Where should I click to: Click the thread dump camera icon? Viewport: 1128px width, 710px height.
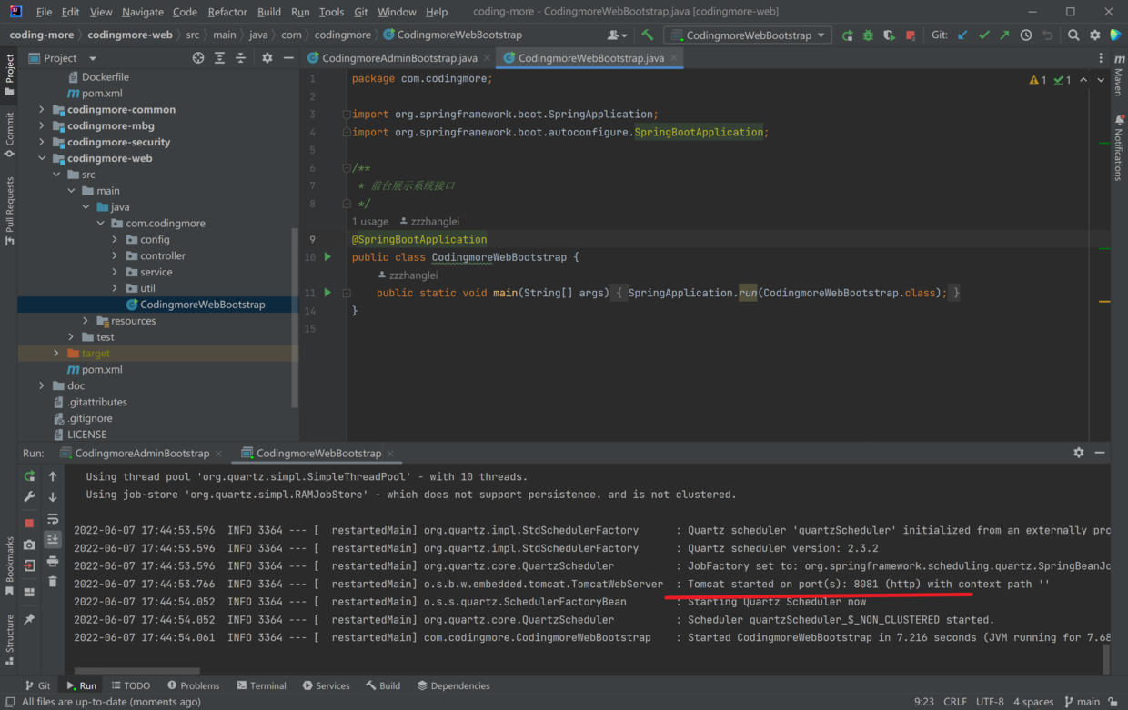click(x=29, y=544)
